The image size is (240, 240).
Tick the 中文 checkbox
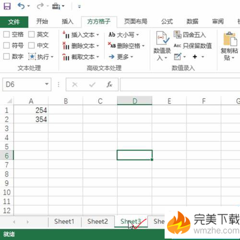[x=31, y=46]
